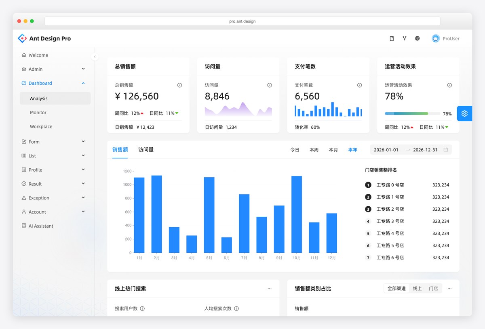The height and width of the screenshot is (329, 485).
Task: Expand the Result menu chevron
Action: click(x=83, y=183)
